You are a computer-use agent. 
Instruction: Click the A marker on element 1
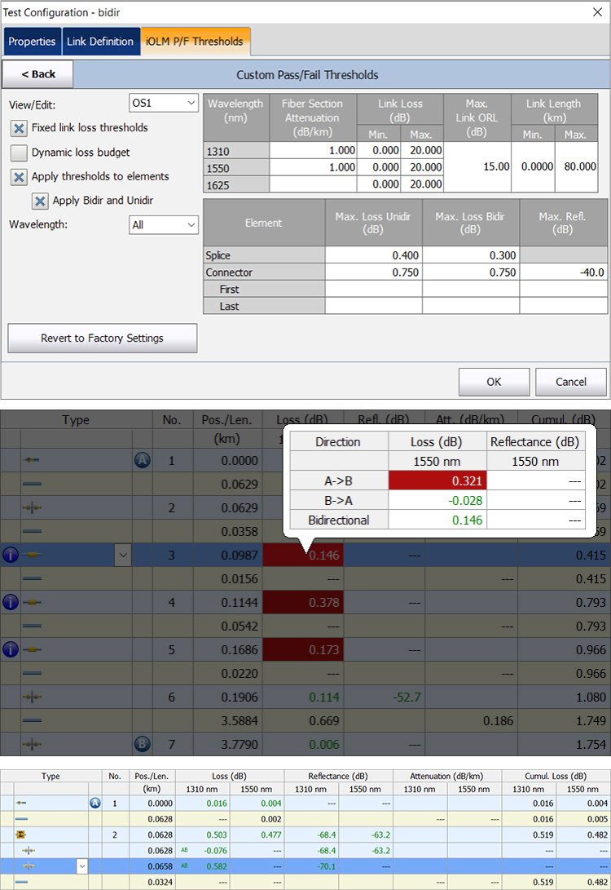143,460
